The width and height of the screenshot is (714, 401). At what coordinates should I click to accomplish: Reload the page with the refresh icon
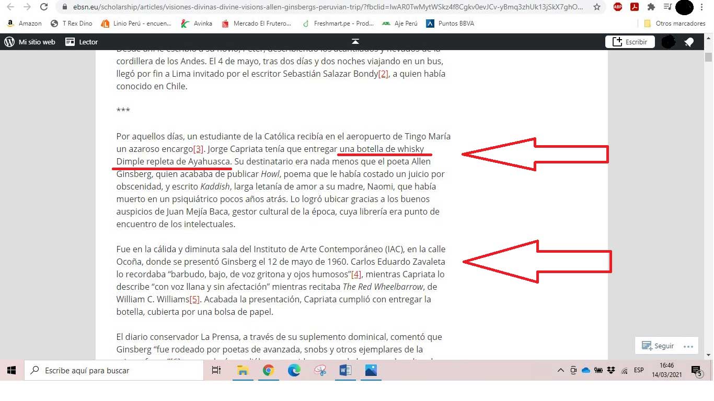pos(44,7)
